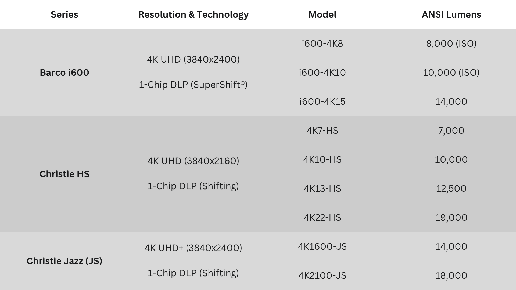Click the Model column header

pos(322,15)
